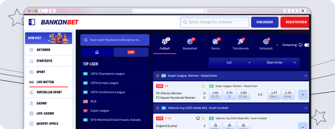335x129 pixels.
Task: Bet 1.57 on Über 2.5
Action: (274, 94)
